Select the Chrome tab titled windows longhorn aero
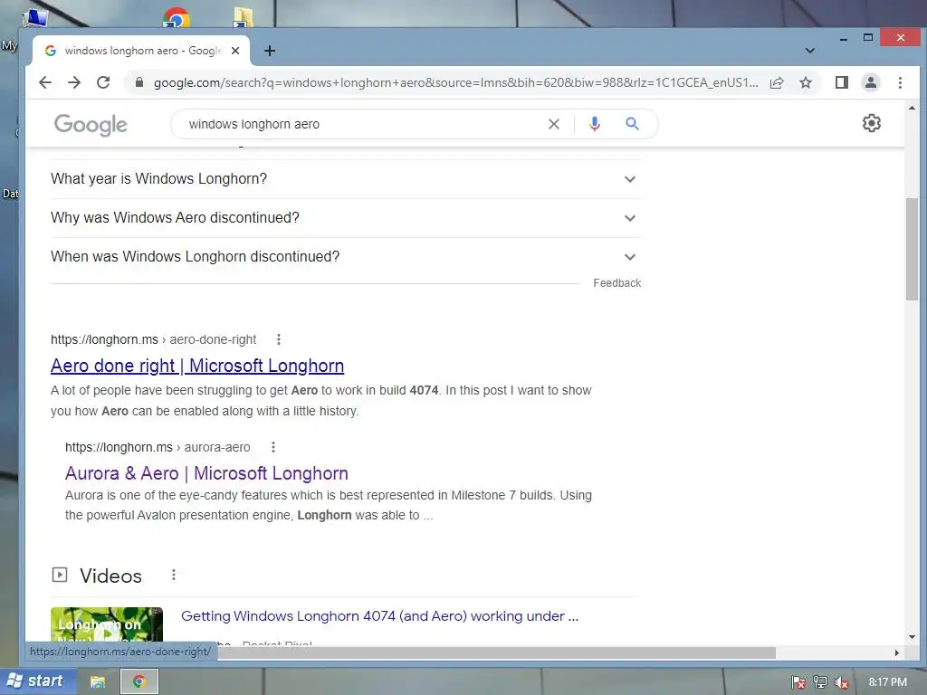This screenshot has width=927, height=695. (142, 51)
